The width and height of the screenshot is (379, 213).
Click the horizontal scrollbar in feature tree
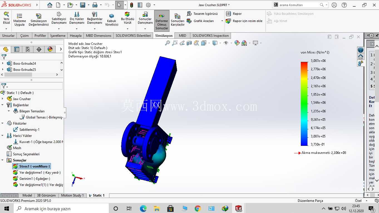pos(18,75)
